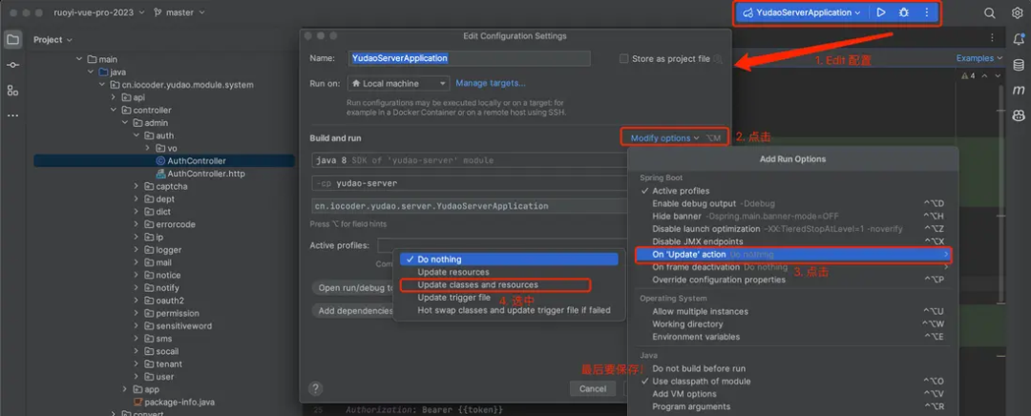The image size is (1031, 416).
Task: Open the search everywhere magnifier icon
Action: (990, 12)
